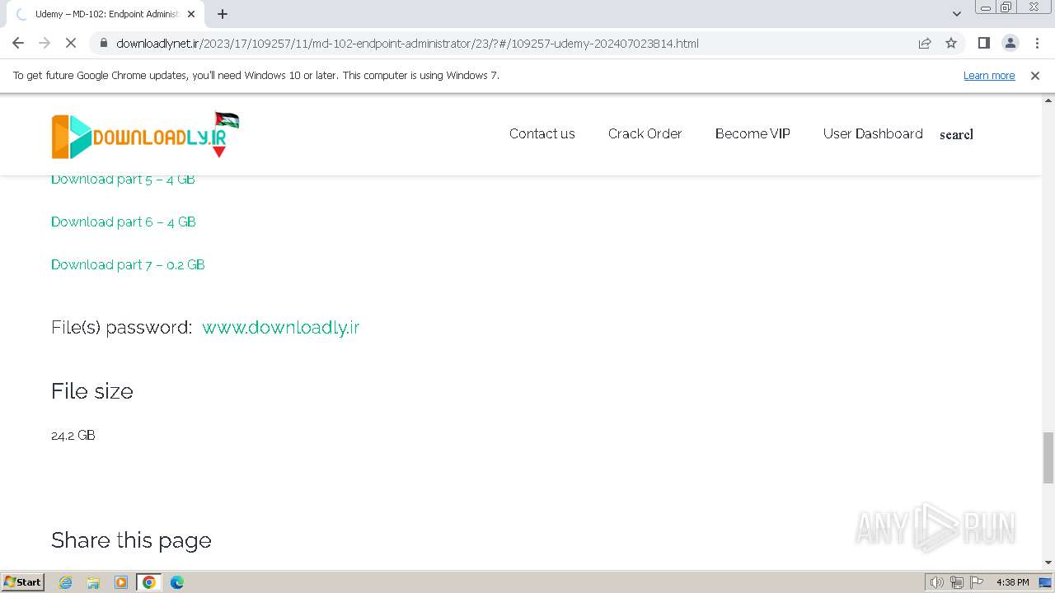Open the Chrome profile avatar

(x=1010, y=43)
